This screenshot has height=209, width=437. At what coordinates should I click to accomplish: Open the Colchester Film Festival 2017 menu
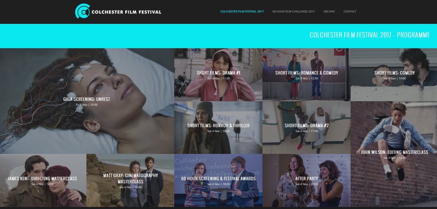pos(242,11)
